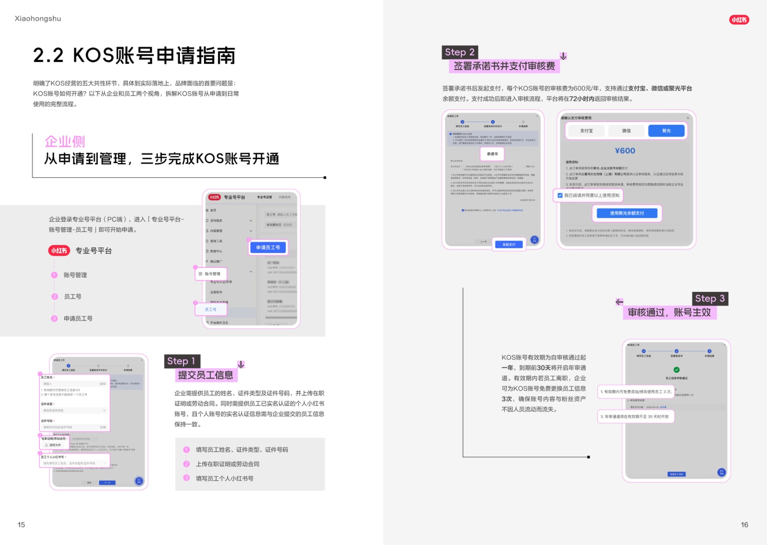The width and height of the screenshot is (767, 545).
Task: Toggle the 我已阅读并同意以上使用须知 checkbox
Action: pos(560,195)
